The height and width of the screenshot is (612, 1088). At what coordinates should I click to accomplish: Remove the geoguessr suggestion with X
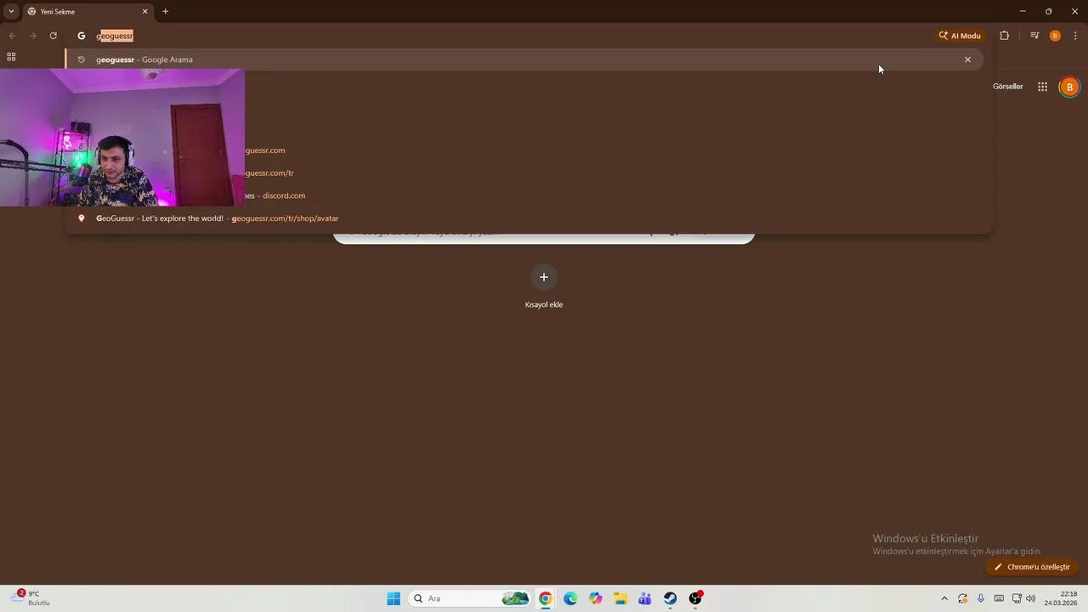pos(967,59)
